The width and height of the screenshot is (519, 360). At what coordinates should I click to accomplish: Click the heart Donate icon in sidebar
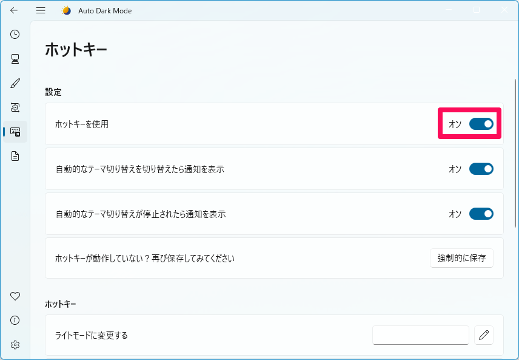pos(15,296)
